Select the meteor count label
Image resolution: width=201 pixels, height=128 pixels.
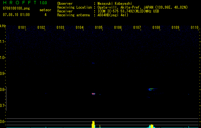click(45, 10)
